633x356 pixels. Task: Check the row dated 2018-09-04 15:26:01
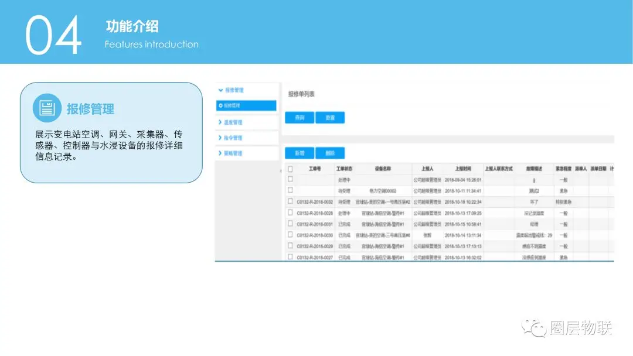290,179
